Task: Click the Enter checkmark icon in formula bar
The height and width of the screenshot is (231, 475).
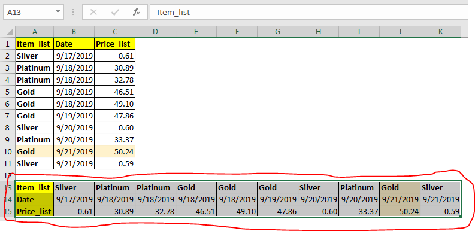Action: pos(115,12)
